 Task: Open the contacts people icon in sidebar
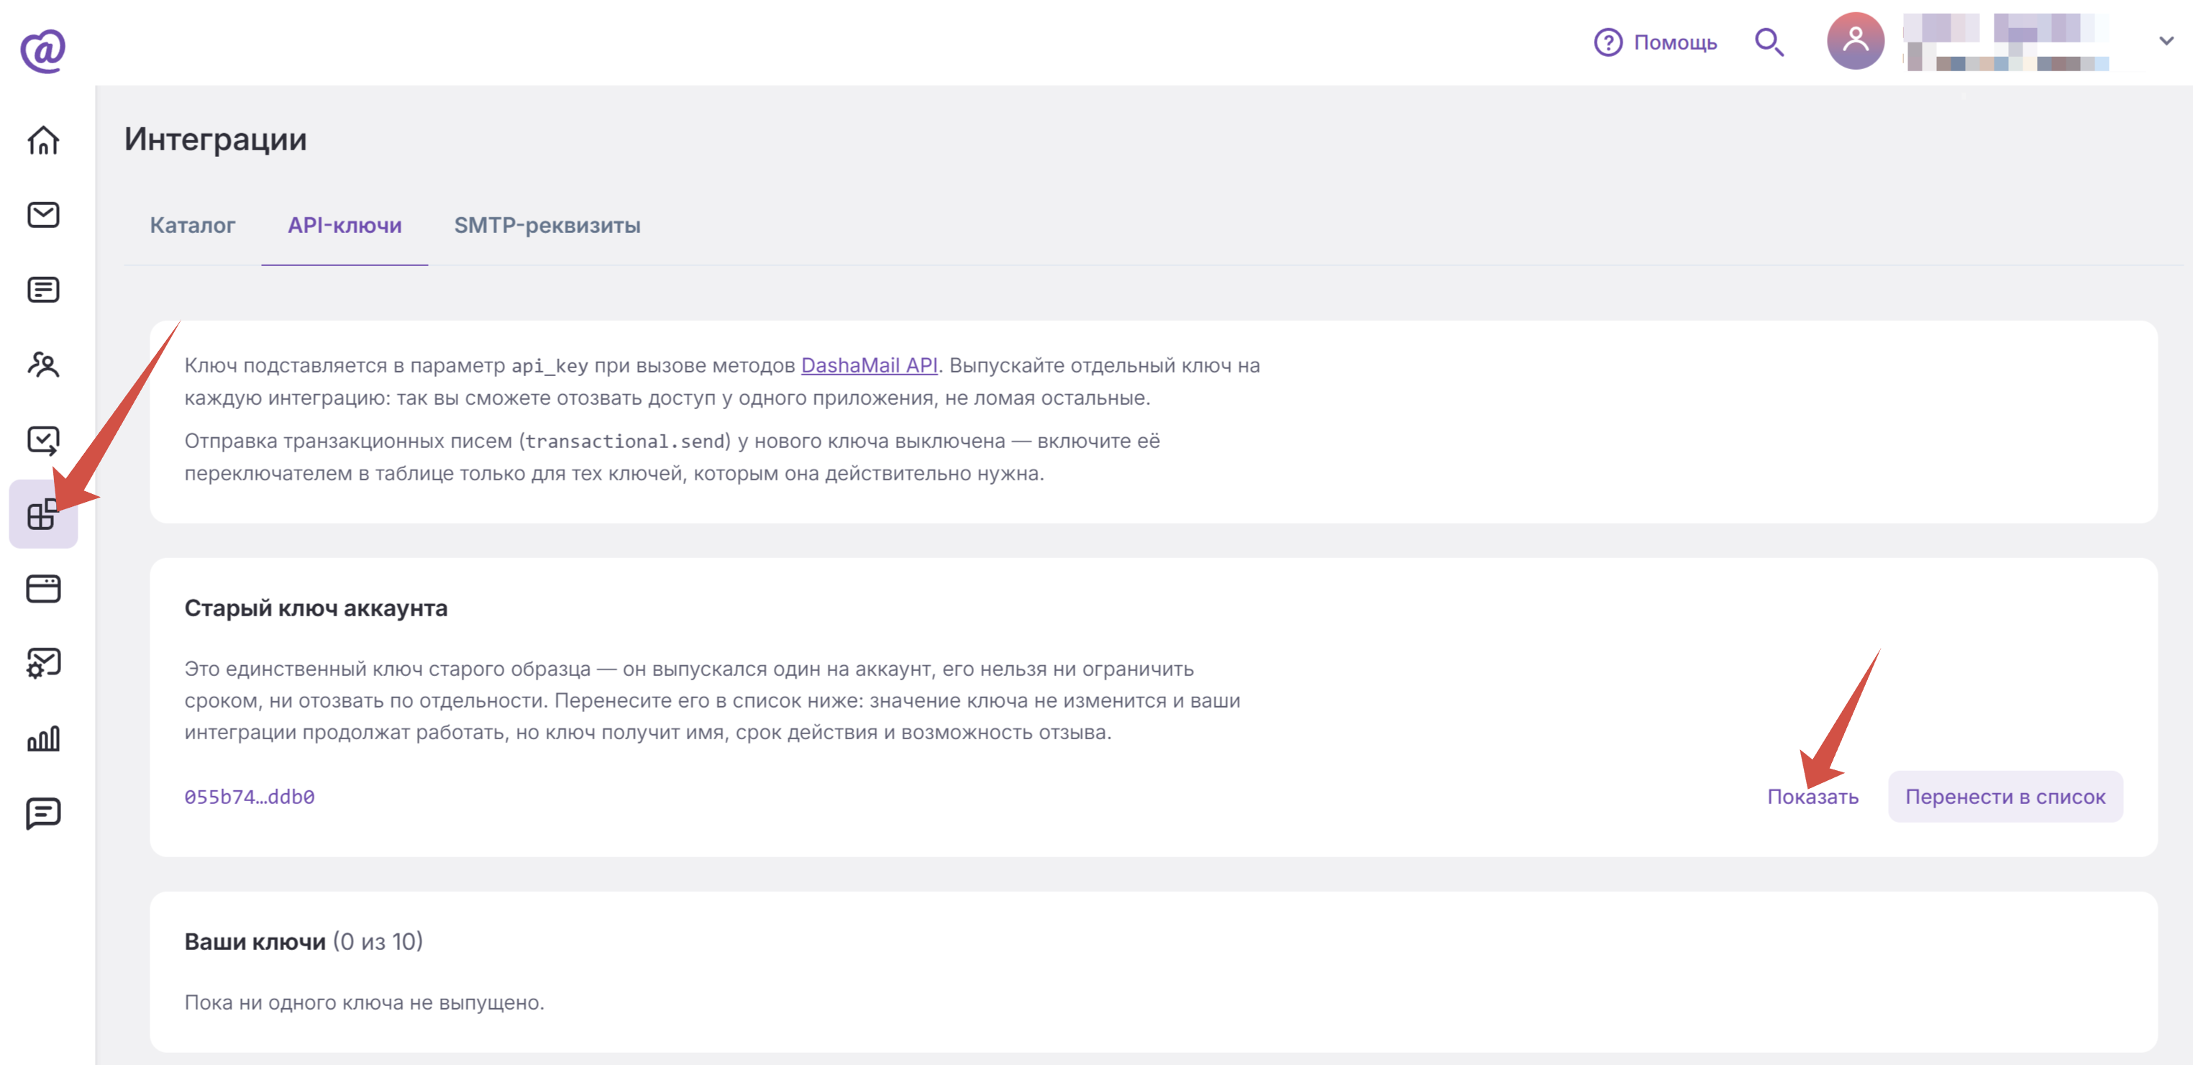coord(43,365)
